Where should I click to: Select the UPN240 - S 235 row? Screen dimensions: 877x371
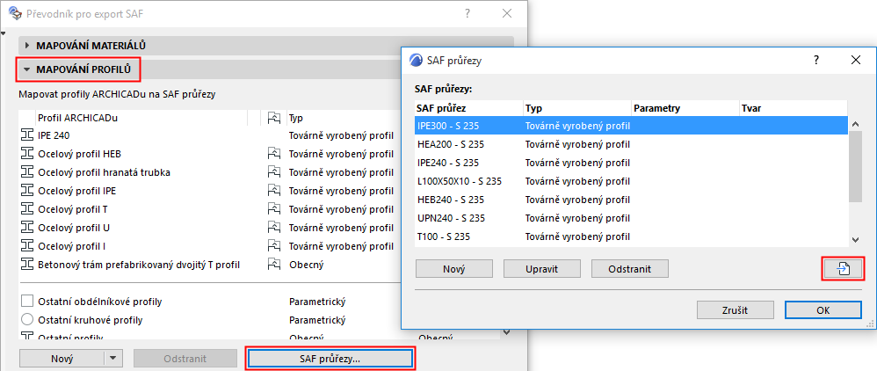click(x=631, y=218)
